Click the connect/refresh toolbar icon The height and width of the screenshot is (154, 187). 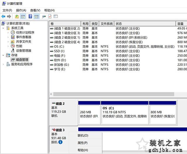(x=44, y=16)
